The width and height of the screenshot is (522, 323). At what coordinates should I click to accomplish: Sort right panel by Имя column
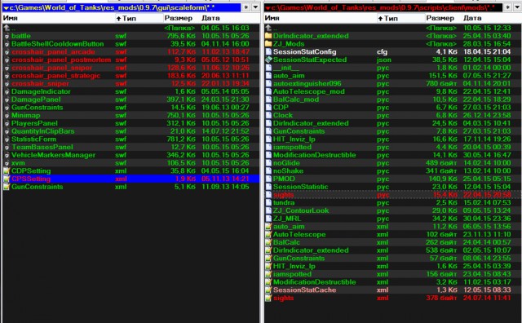pos(321,18)
